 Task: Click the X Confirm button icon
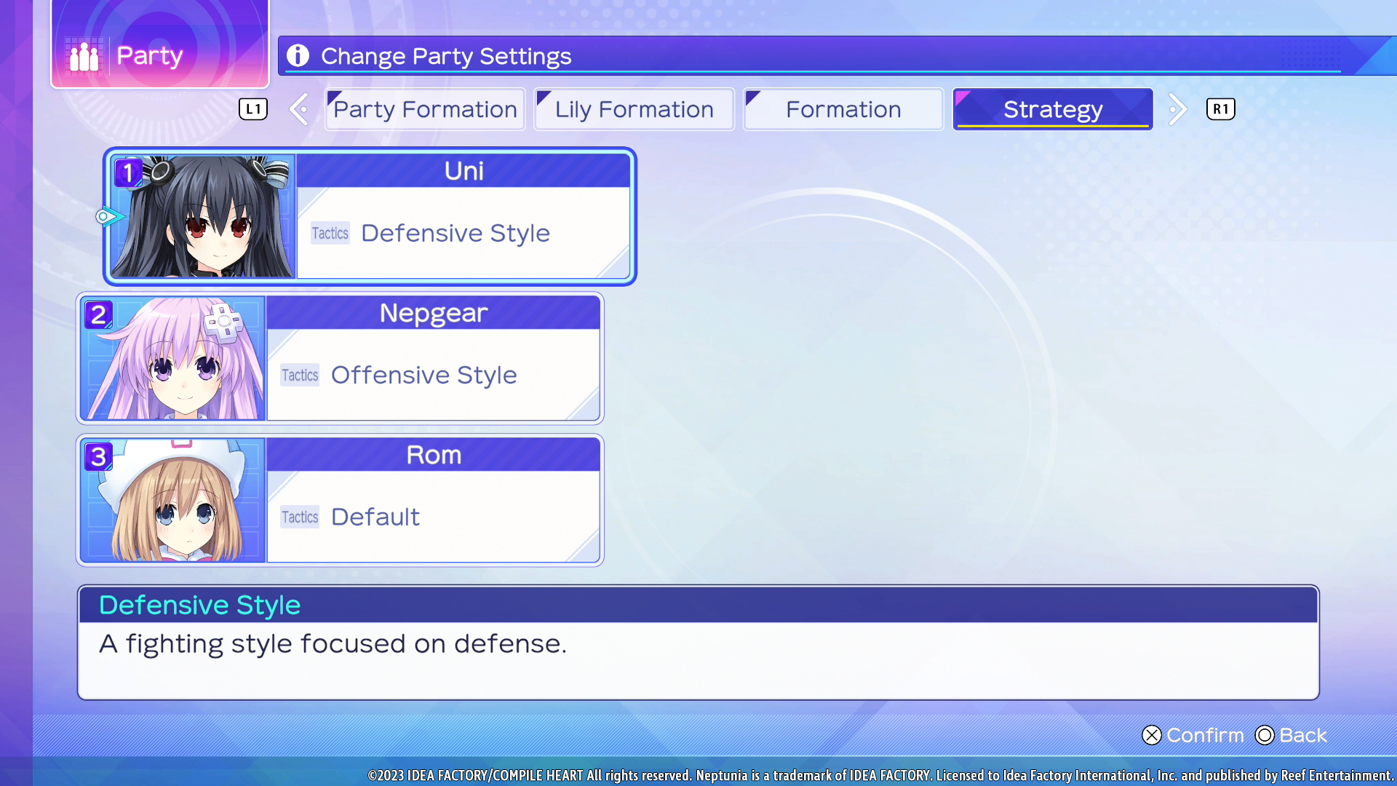(x=1151, y=736)
